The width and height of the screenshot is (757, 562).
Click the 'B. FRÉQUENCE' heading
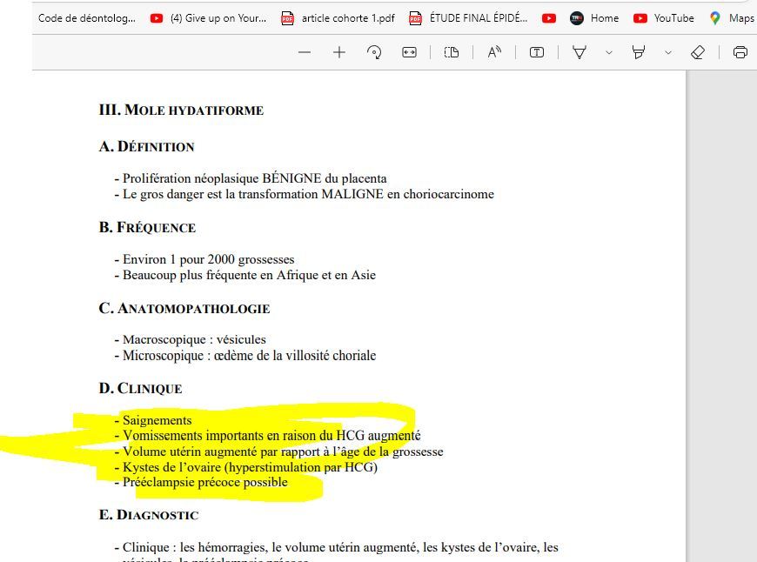click(147, 227)
